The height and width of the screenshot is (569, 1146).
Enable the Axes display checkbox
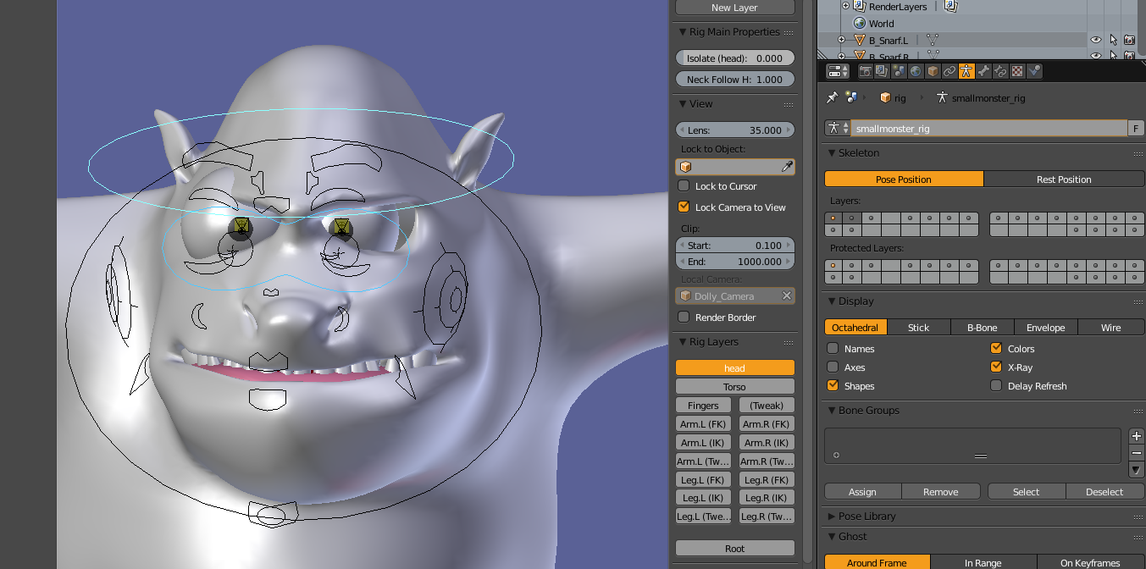[x=833, y=367]
